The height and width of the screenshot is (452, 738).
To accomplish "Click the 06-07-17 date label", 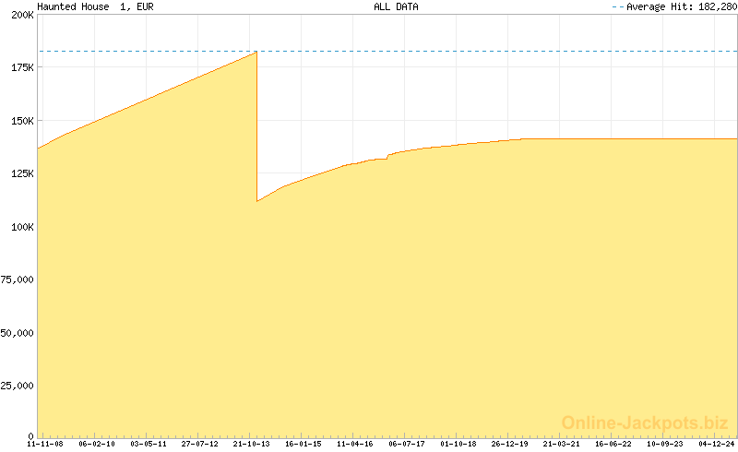I will [x=407, y=444].
